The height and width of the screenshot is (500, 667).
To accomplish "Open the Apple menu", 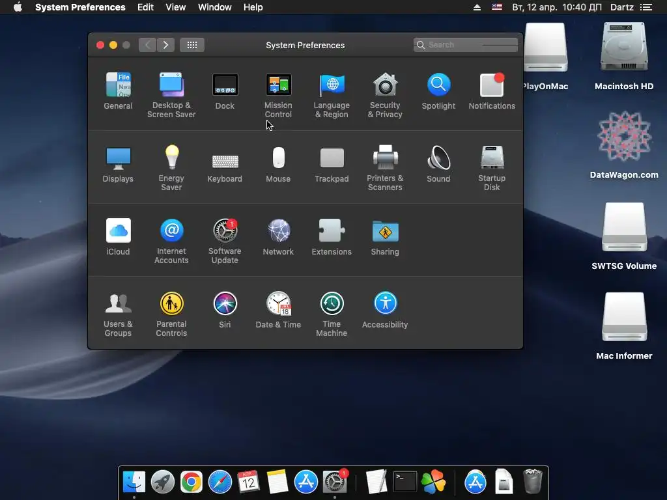I will click(18, 7).
